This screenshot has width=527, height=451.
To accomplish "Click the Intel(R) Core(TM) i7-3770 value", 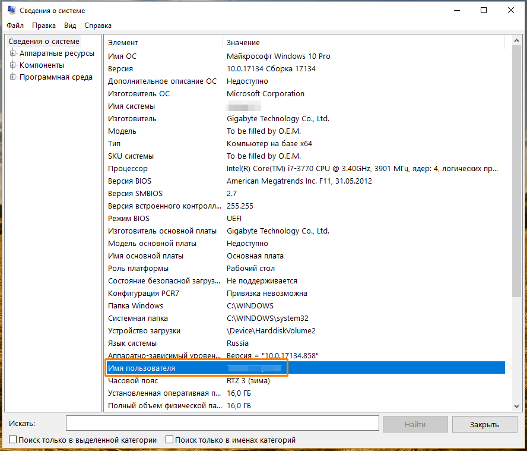I will 362,169.
